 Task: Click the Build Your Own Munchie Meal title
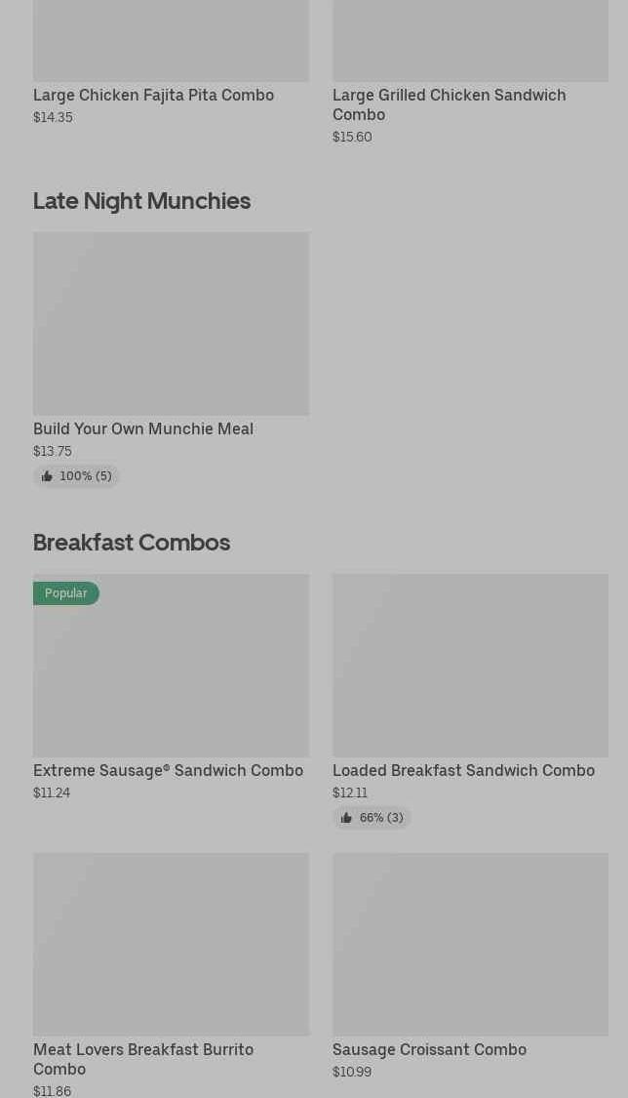point(143,428)
